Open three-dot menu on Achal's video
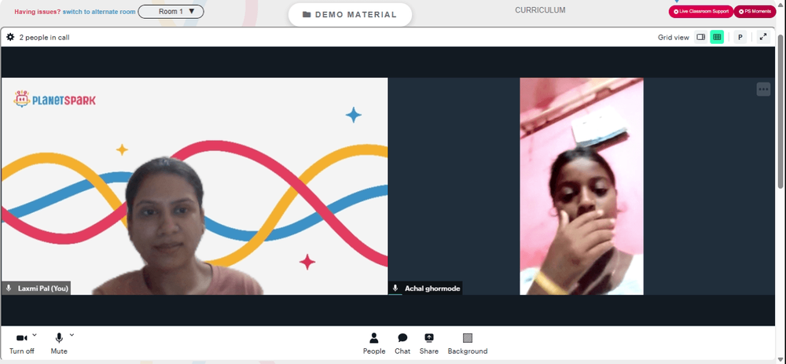 [763, 90]
